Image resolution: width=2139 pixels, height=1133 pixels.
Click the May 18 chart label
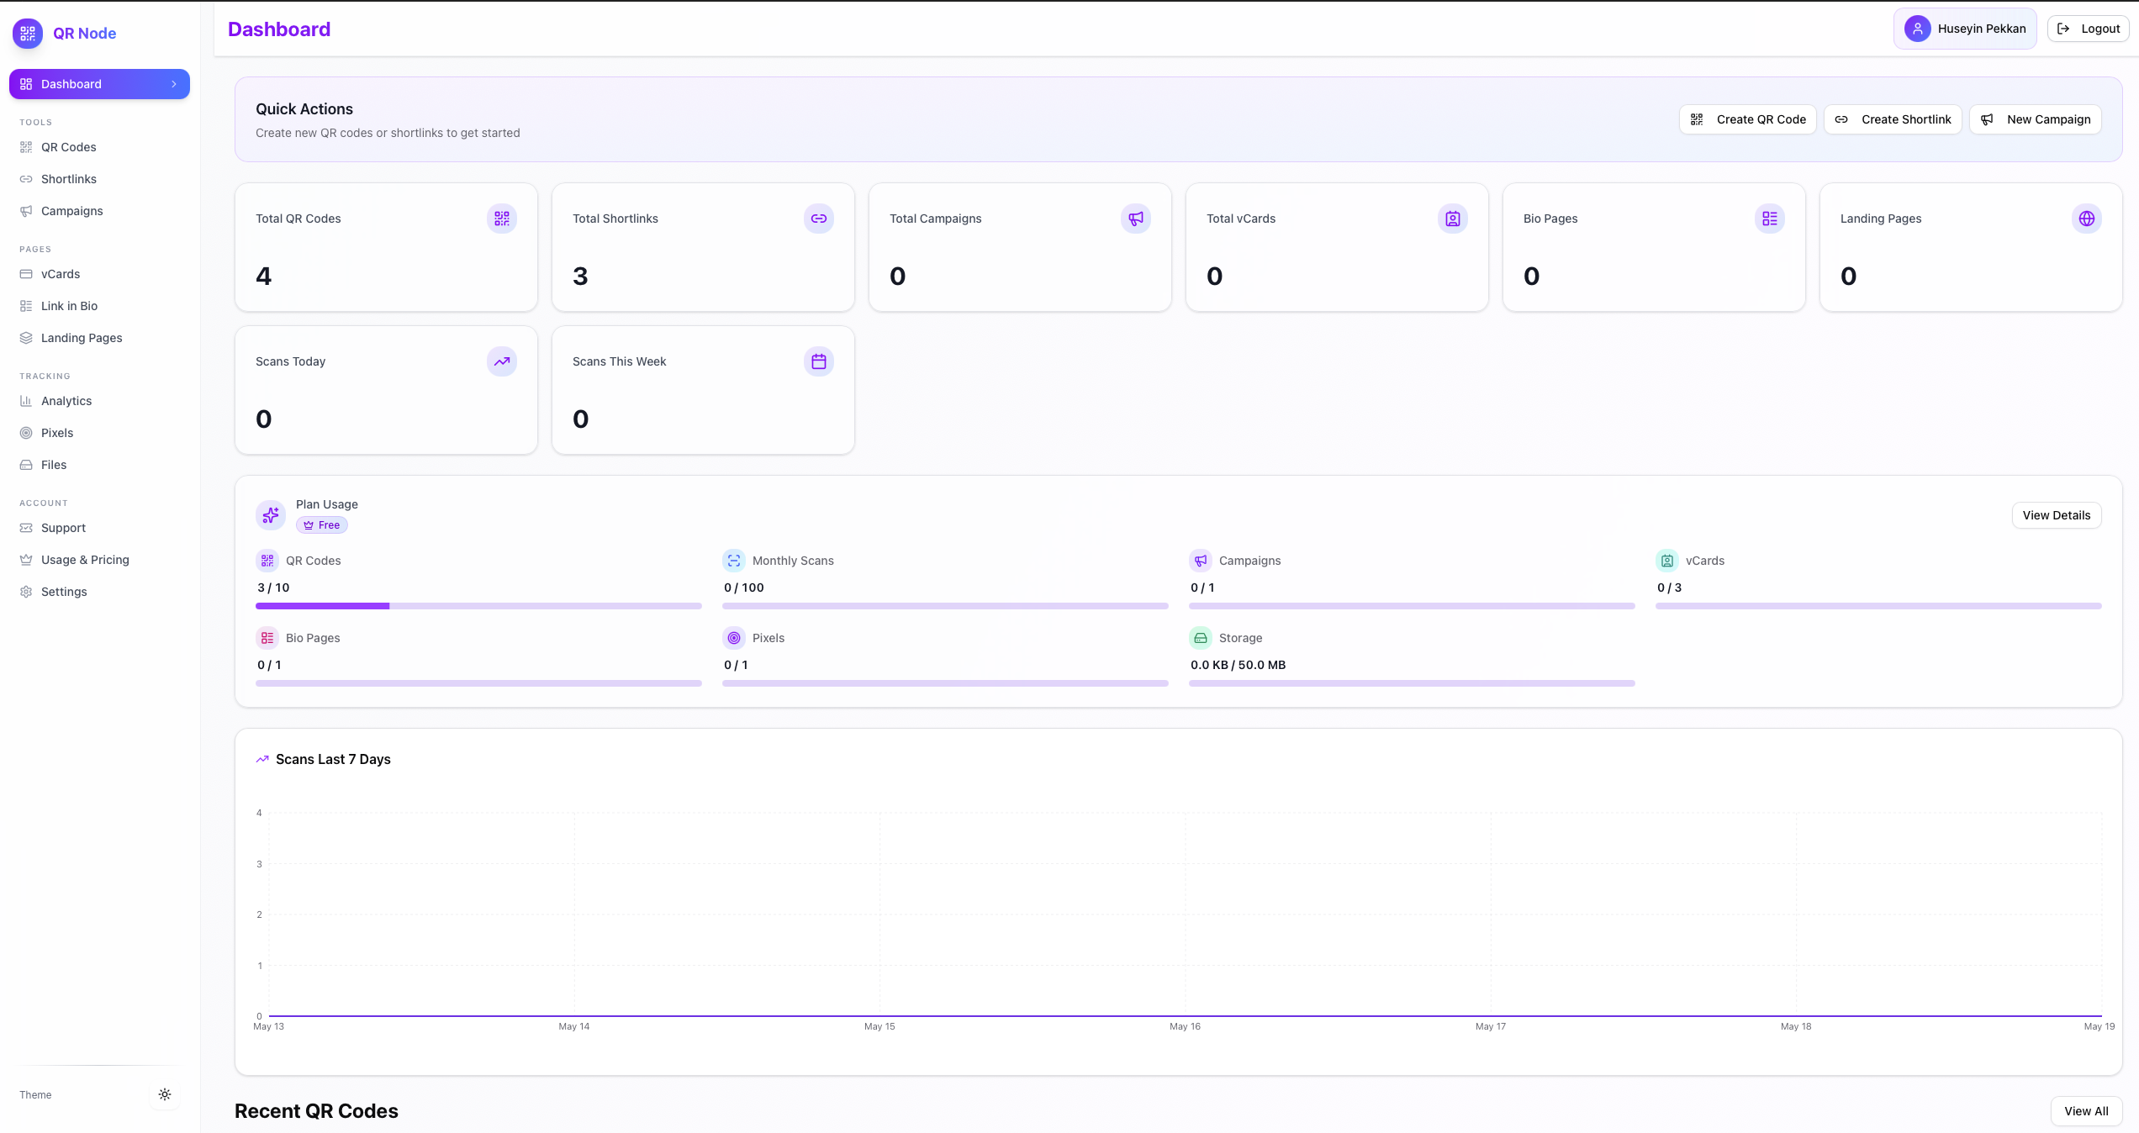coord(1796,1026)
